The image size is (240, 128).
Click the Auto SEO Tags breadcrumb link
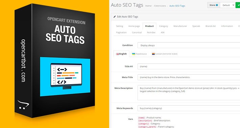177,6
